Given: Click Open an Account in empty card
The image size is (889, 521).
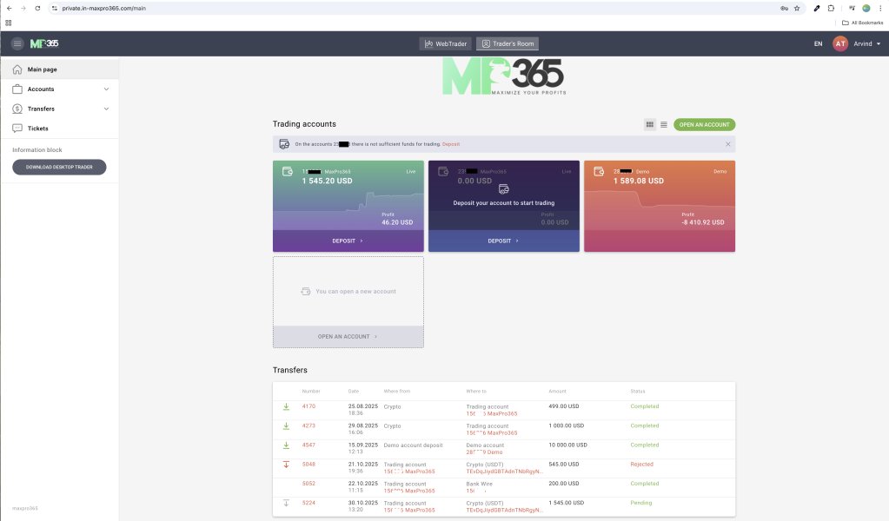Looking at the screenshot, I should coord(348,336).
